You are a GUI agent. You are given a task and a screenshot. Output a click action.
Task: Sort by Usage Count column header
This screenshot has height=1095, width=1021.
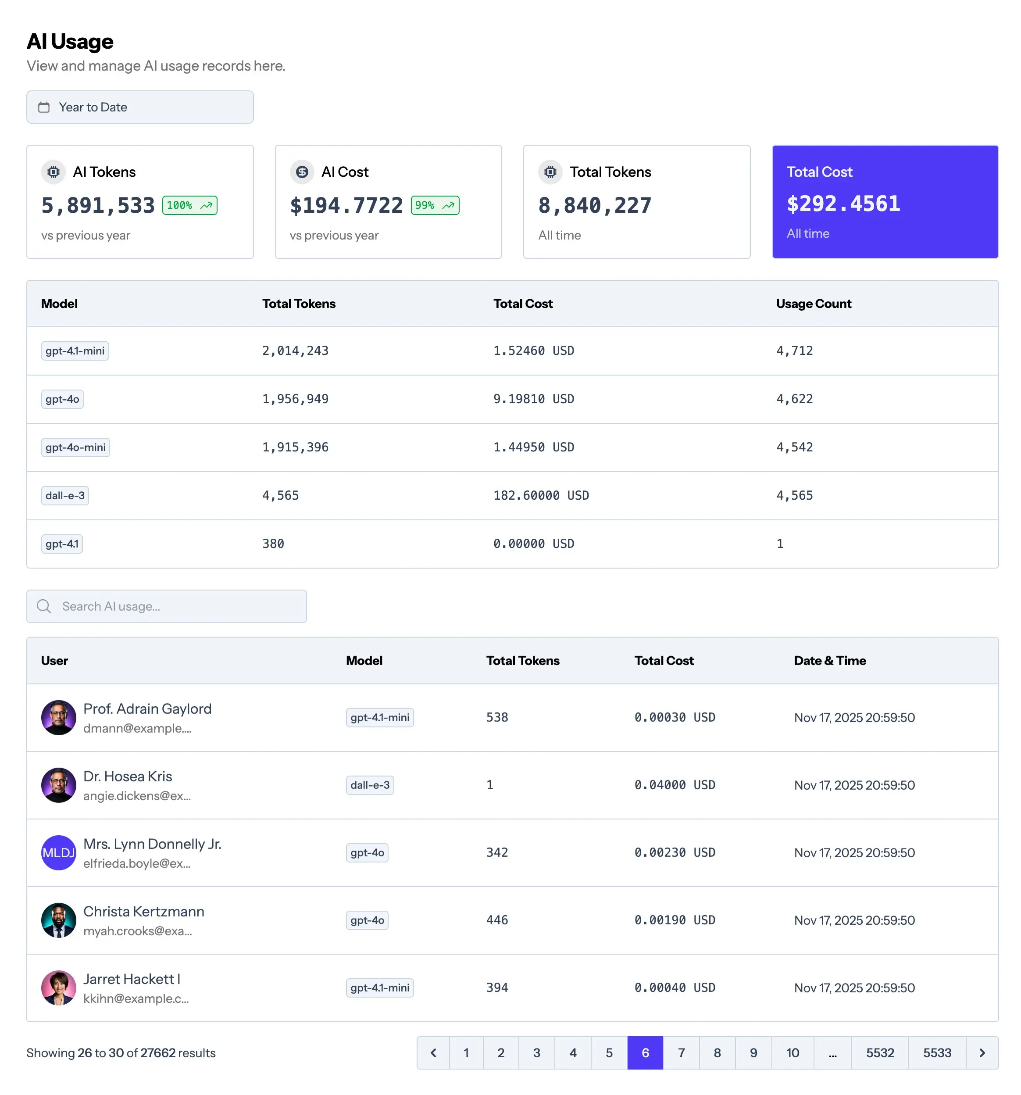click(813, 304)
